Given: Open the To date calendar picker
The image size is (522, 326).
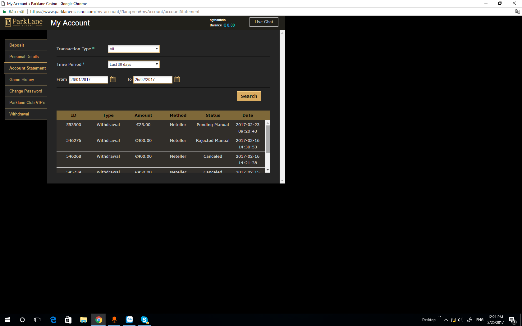Looking at the screenshot, I should click(177, 79).
